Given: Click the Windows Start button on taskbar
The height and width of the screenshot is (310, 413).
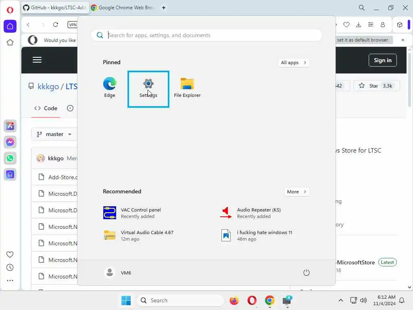Looking at the screenshot, I should click(x=126, y=300).
